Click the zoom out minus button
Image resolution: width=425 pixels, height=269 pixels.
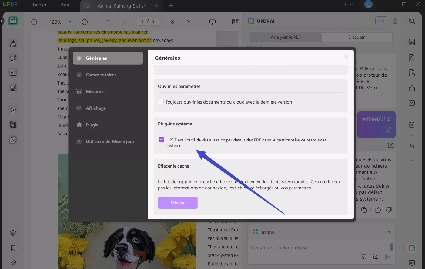click(34, 22)
